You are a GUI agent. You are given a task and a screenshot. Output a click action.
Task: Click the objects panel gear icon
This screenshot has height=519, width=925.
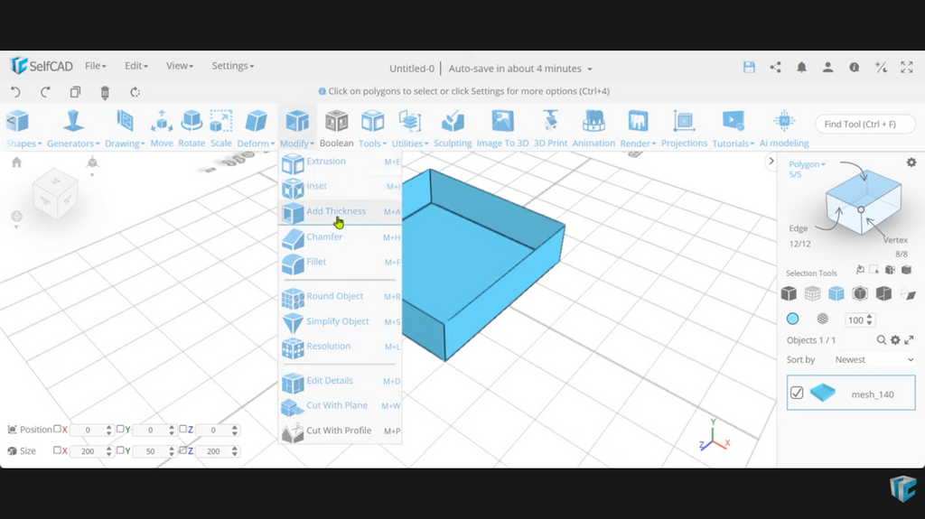(x=895, y=339)
